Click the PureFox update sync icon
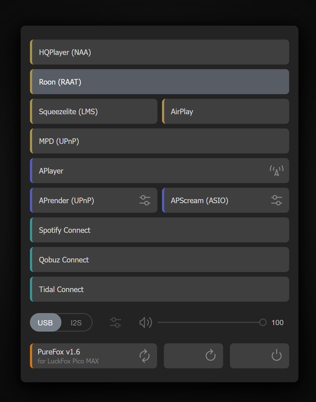 click(x=144, y=356)
